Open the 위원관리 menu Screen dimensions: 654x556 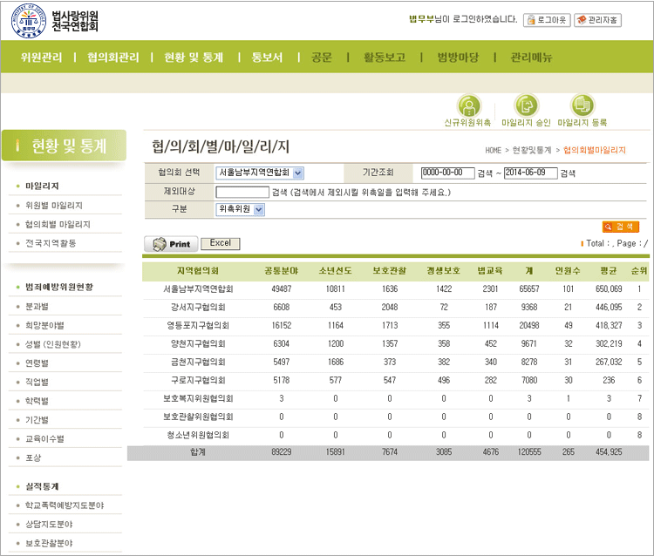pyautogui.click(x=41, y=58)
